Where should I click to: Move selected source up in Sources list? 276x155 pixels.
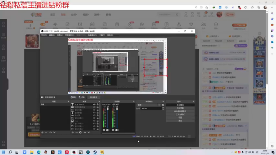click(x=85, y=132)
